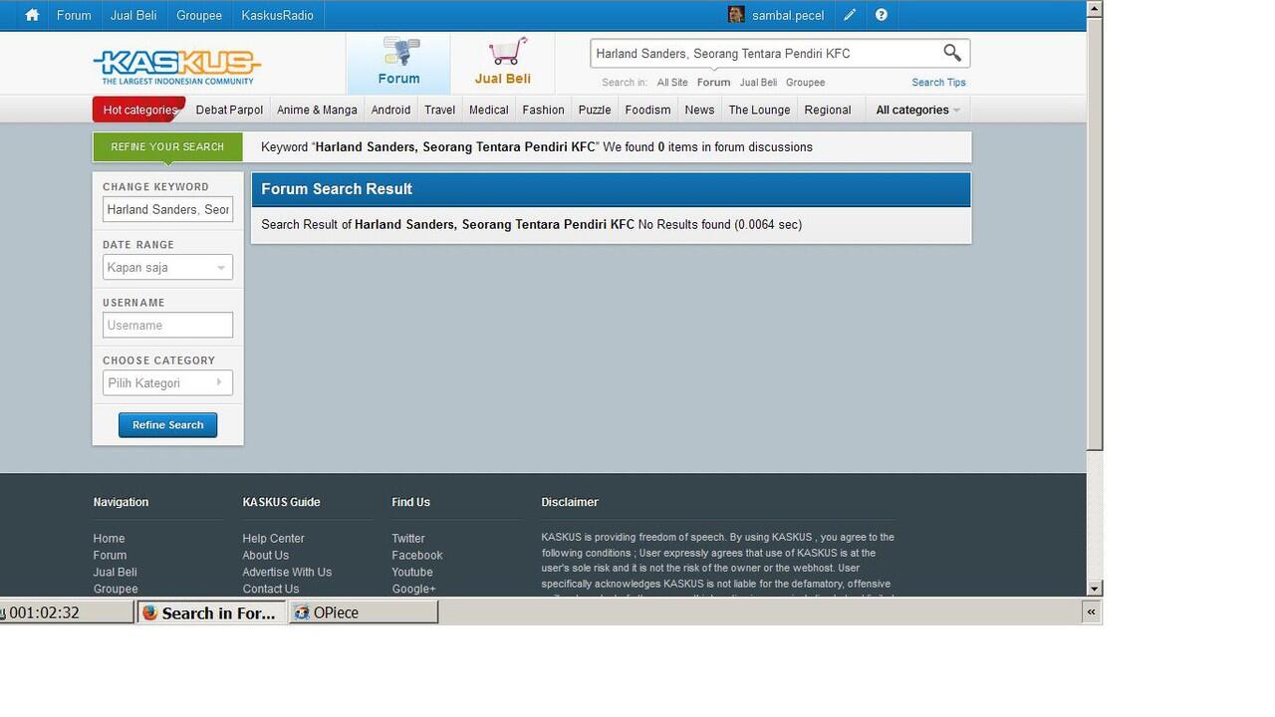The width and height of the screenshot is (1275, 717).
Task: Open the Contact Us link
Action: coord(270,590)
